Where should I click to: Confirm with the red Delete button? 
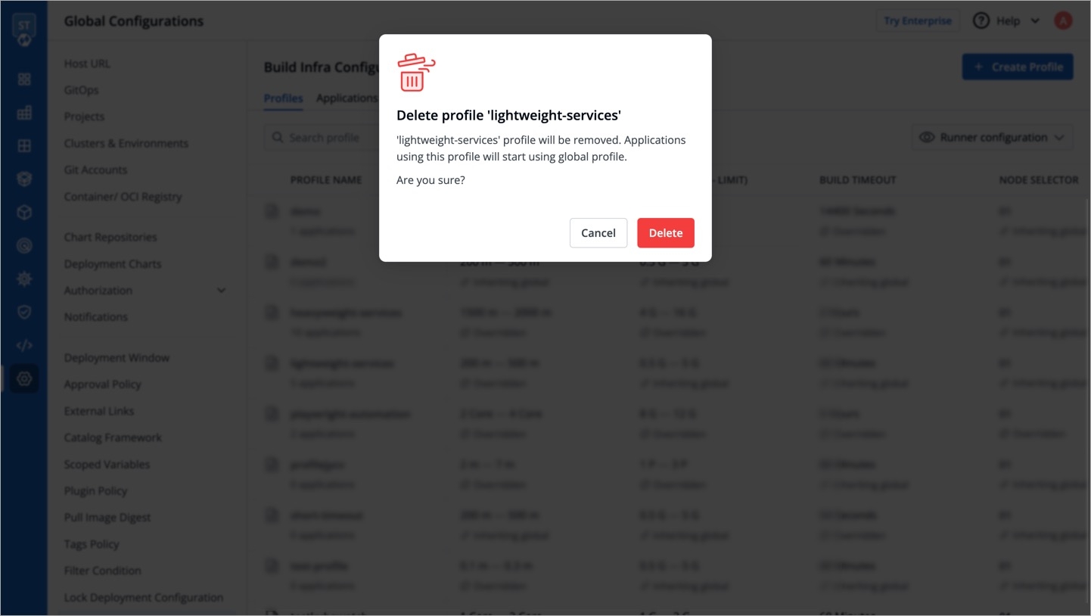[665, 232]
